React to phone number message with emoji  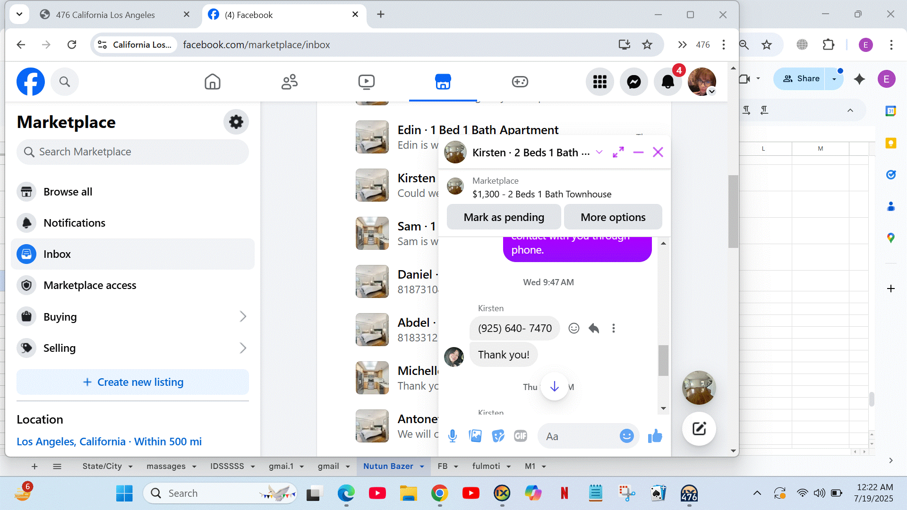pyautogui.click(x=573, y=328)
